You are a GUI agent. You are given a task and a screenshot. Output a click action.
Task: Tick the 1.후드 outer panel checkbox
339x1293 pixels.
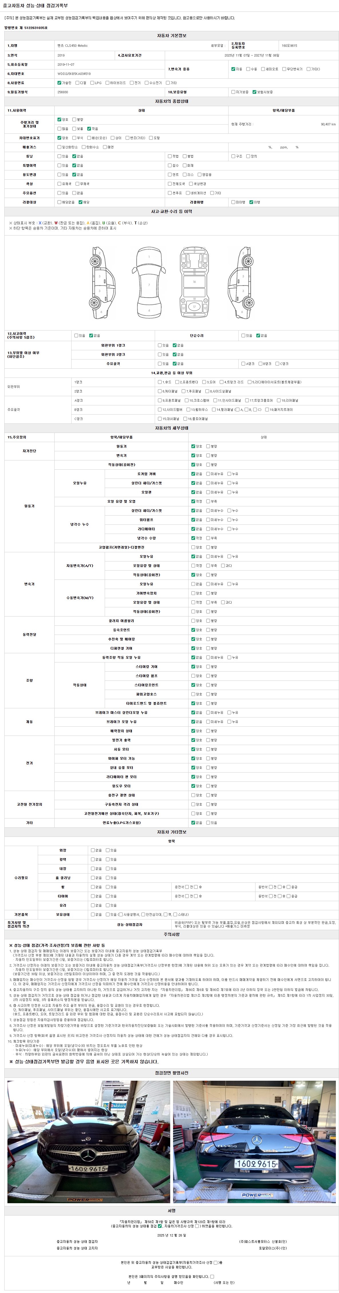pos(160,382)
